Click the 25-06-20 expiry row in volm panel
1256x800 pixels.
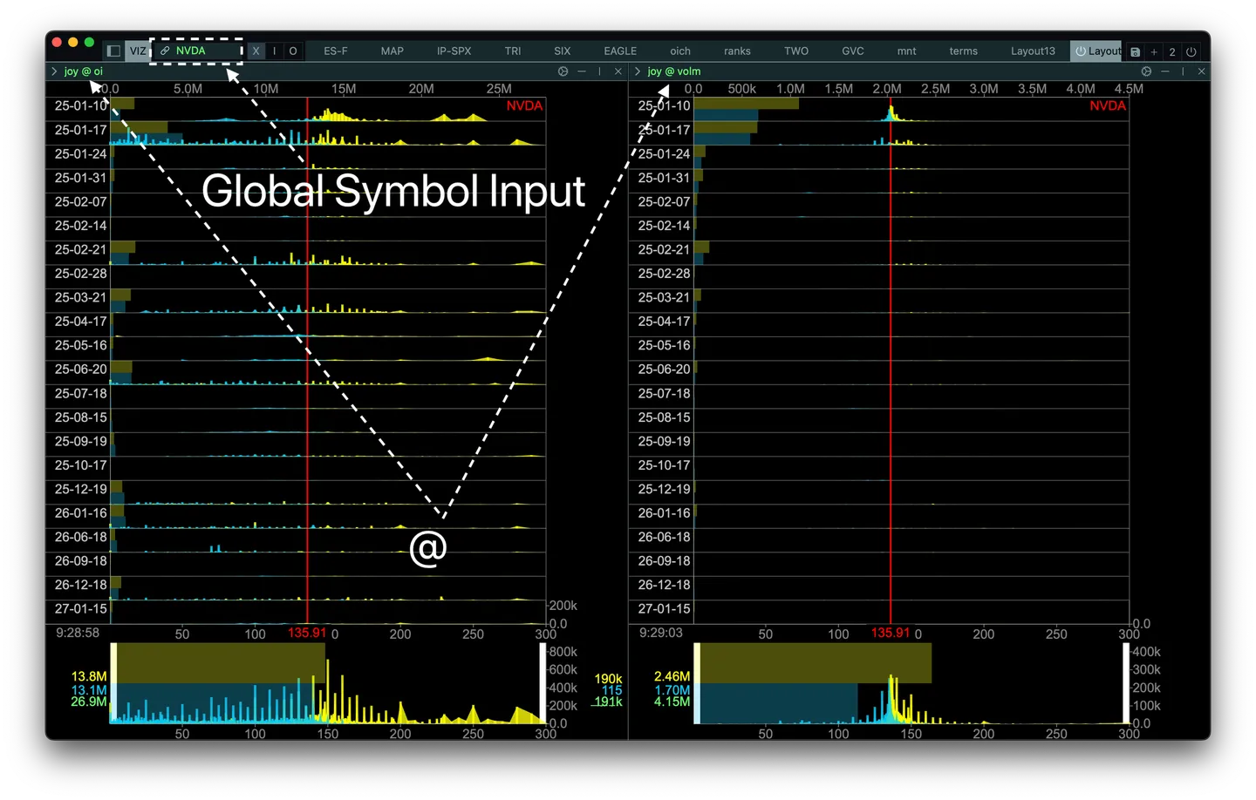879,373
